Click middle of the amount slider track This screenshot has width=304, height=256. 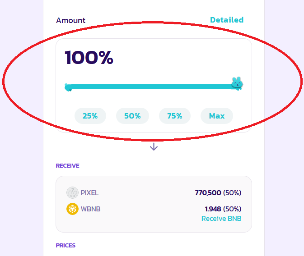(153, 87)
